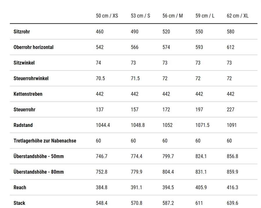Image resolution: width=261 pixels, height=208 pixels.
Task: Click the Kettenstreben row label
Action: [x=28, y=94]
